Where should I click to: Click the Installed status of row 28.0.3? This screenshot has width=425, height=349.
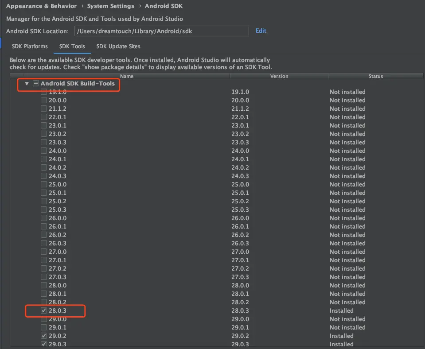(342, 310)
